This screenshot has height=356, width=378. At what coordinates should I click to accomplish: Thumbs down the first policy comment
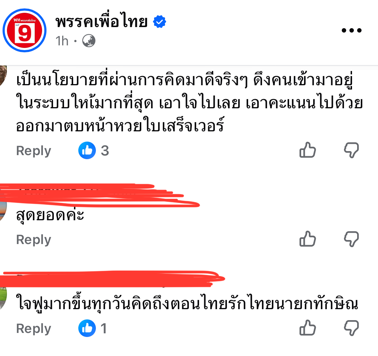(352, 150)
